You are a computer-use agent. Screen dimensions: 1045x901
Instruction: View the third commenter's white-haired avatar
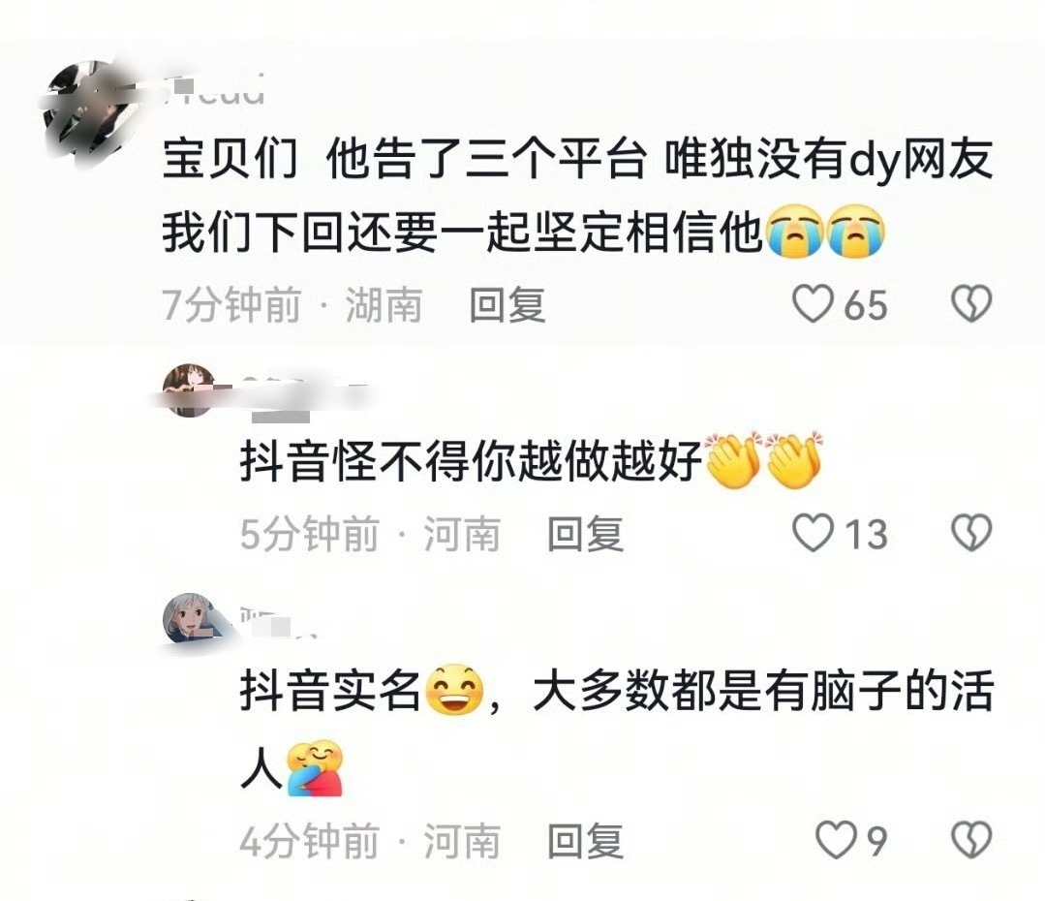[x=190, y=618]
